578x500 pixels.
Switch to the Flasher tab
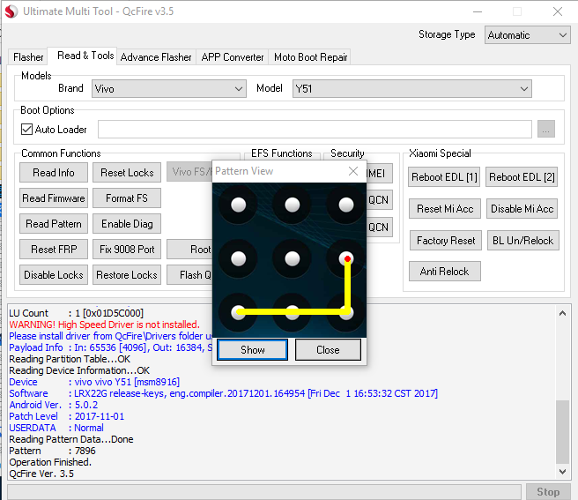[28, 57]
